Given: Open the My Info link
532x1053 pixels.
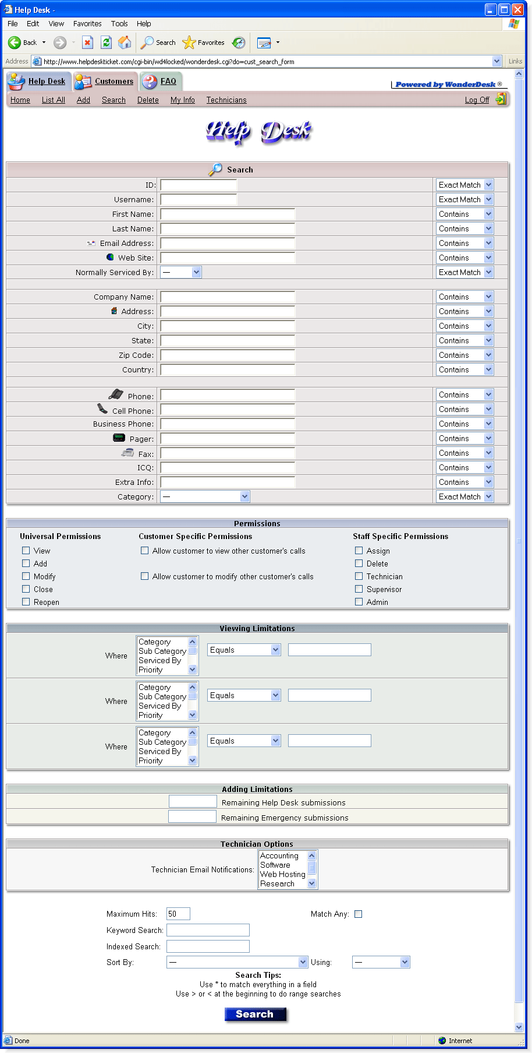Looking at the screenshot, I should tap(183, 100).
